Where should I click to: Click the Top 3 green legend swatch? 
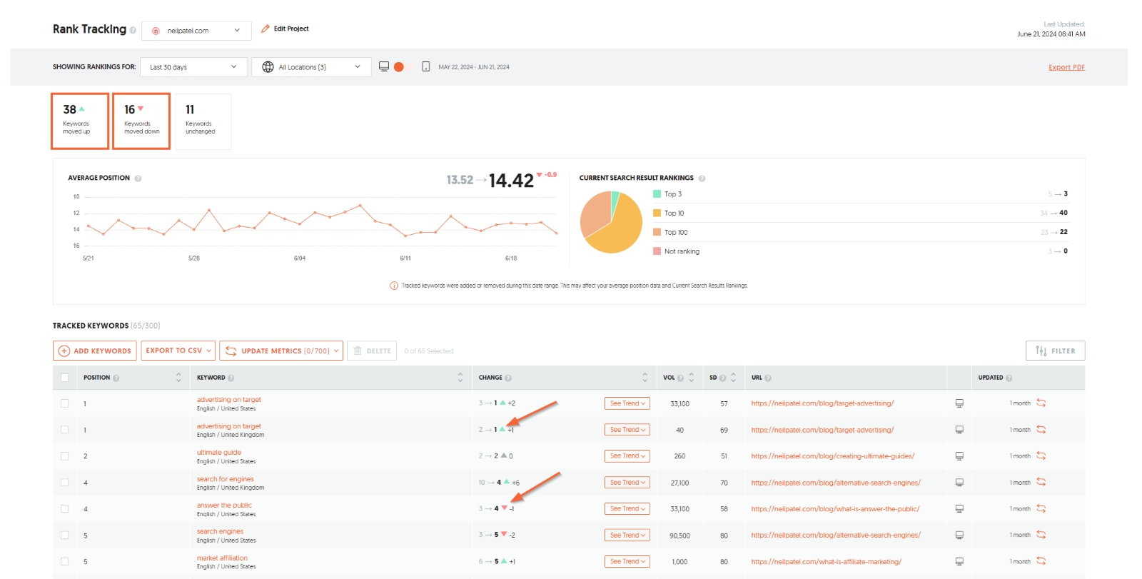pyautogui.click(x=657, y=194)
